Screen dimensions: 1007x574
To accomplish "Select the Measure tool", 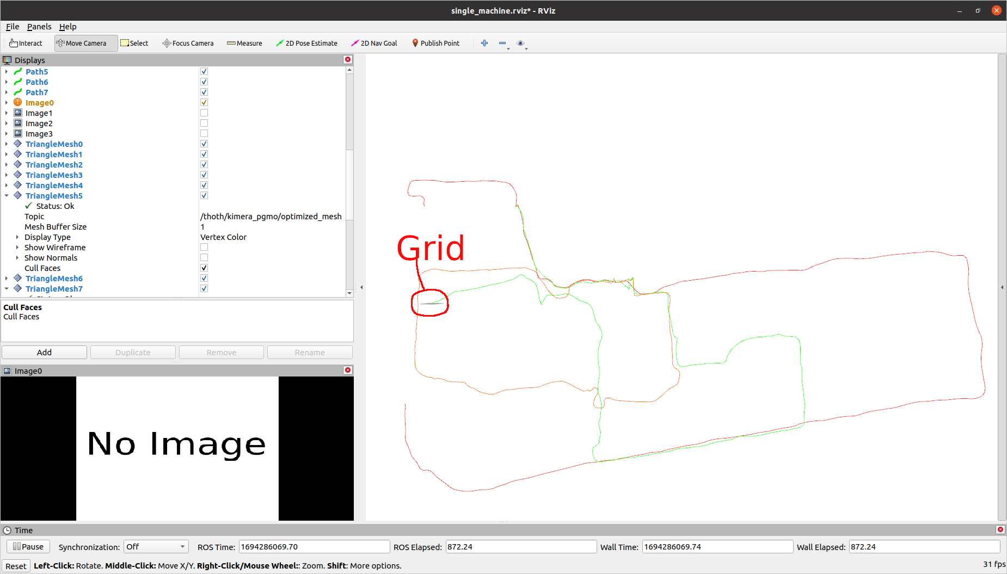I will point(244,43).
